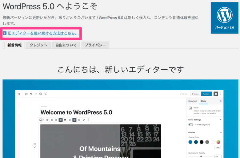Toggle the wide width block alignment
Screen dimensions: 240x158
61,120
